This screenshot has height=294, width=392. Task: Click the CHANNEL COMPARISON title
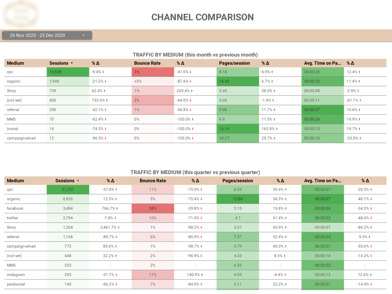click(203, 17)
